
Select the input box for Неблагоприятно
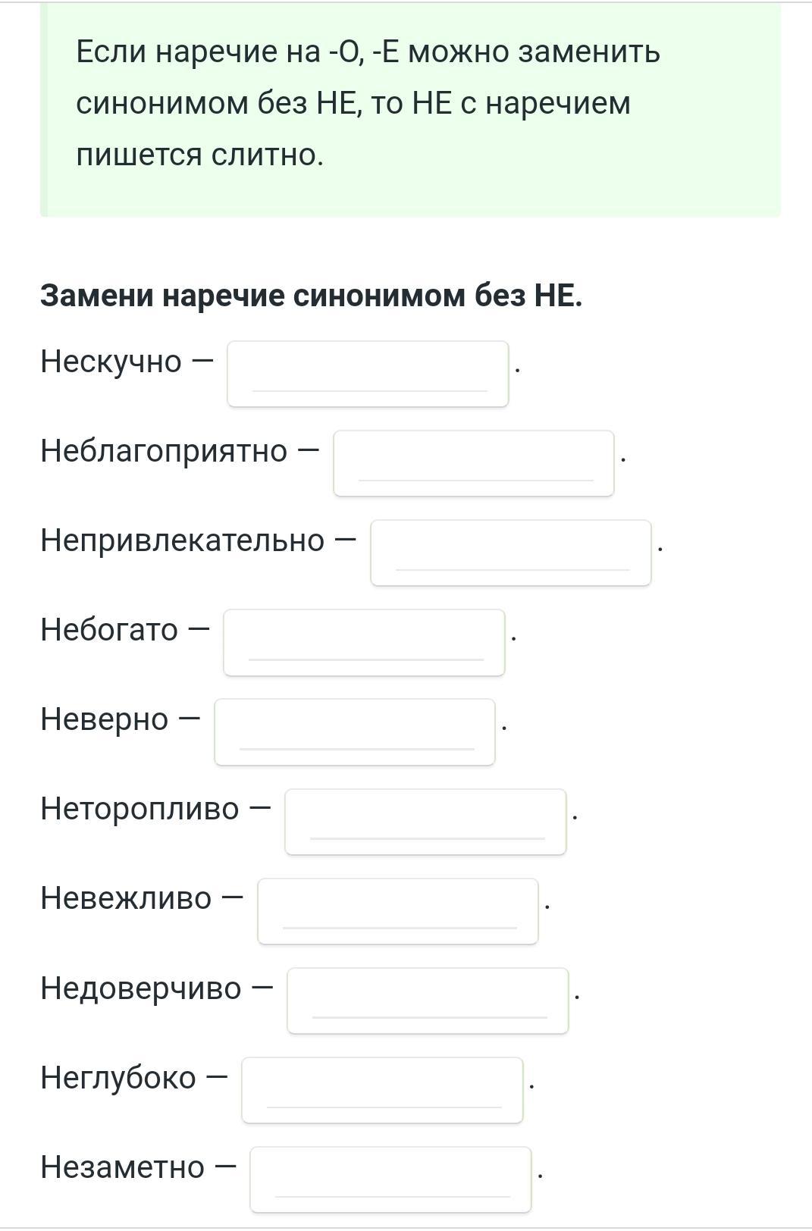(474, 463)
